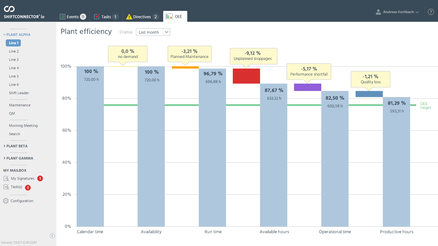Image resolution: width=438 pixels, height=246 pixels.
Task: Open the Display period dropdown
Action: pos(153,32)
